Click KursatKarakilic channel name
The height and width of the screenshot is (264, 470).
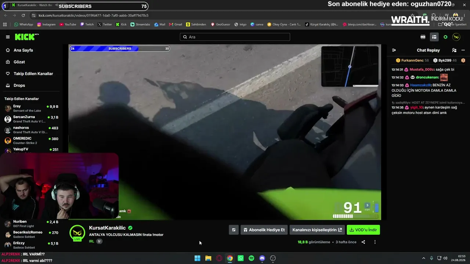point(107,228)
